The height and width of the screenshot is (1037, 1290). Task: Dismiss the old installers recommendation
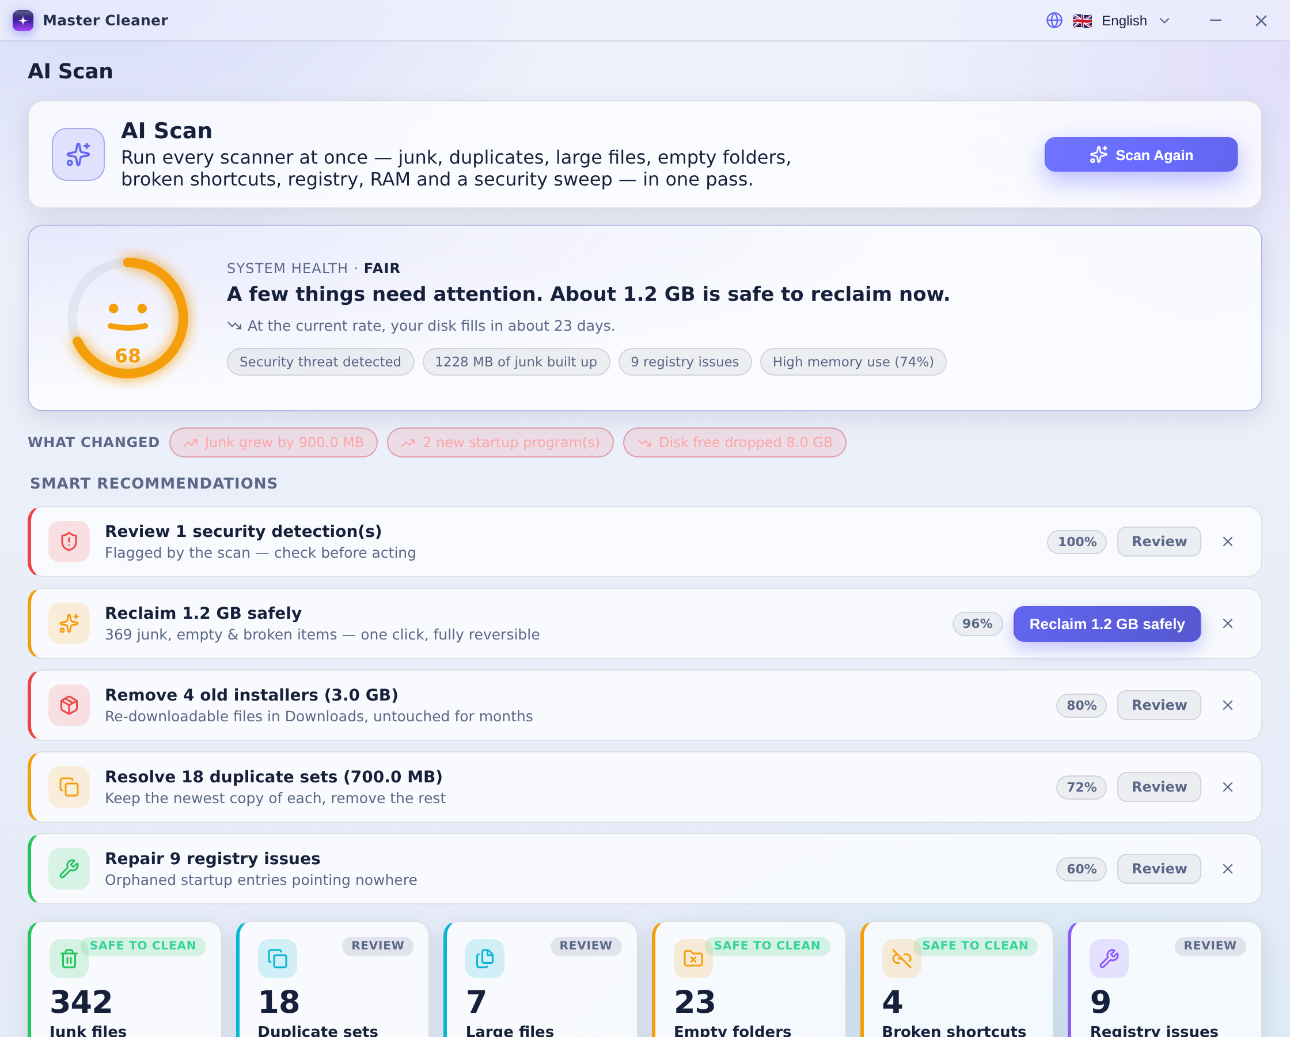tap(1228, 705)
